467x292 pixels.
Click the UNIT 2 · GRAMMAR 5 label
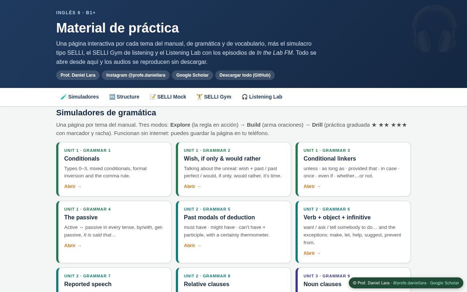tap(207, 209)
